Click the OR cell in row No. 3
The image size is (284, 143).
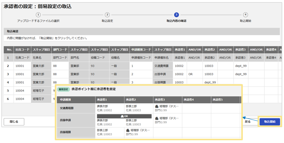(195, 74)
